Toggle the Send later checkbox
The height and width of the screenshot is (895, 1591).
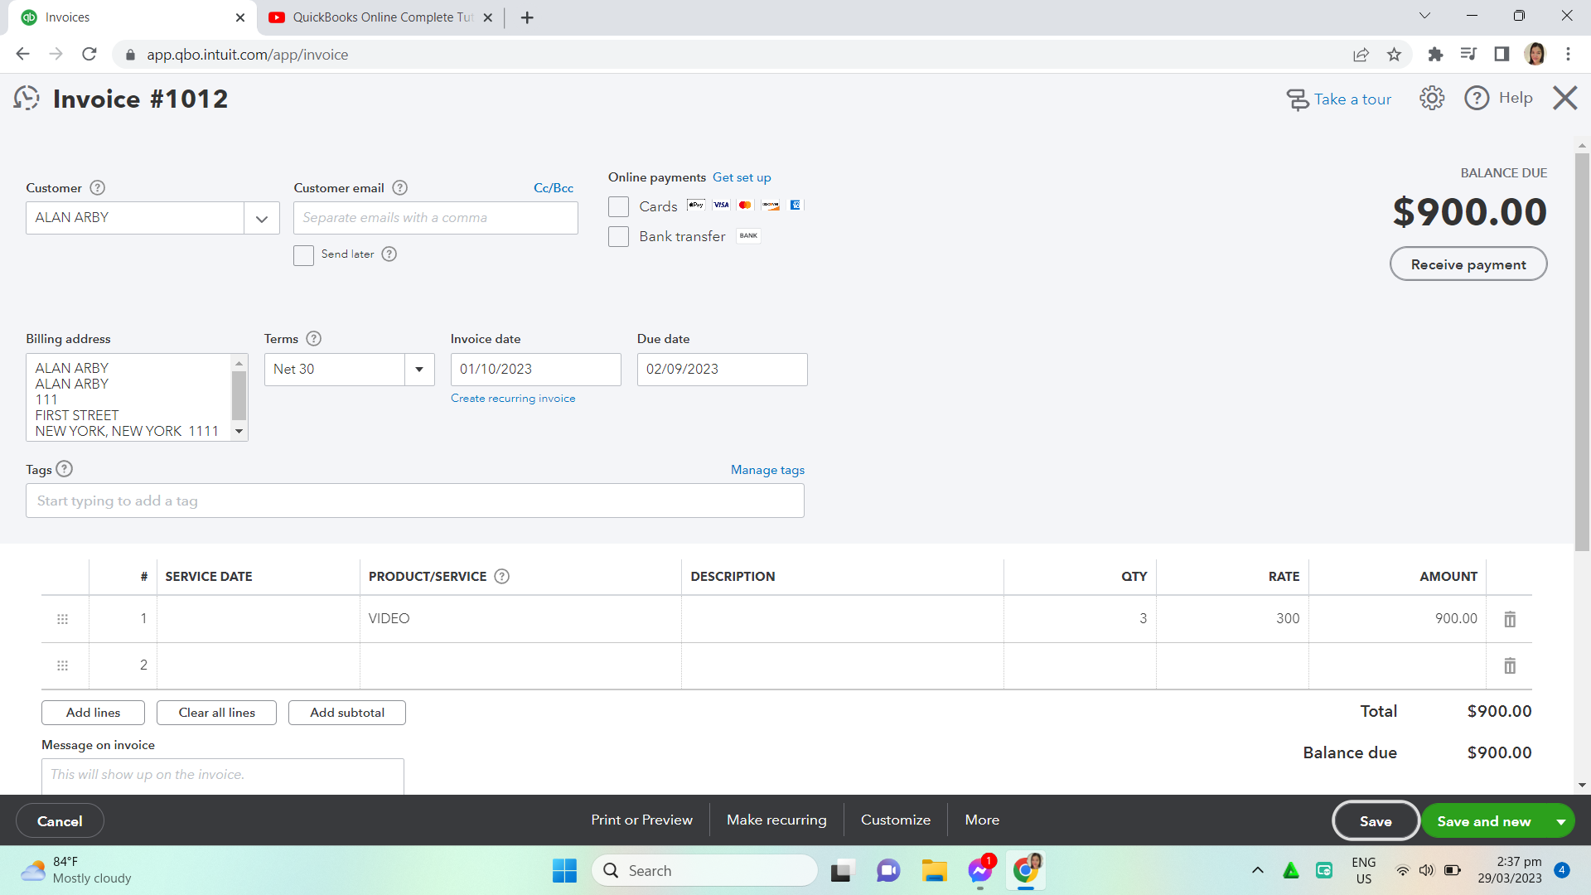point(303,255)
